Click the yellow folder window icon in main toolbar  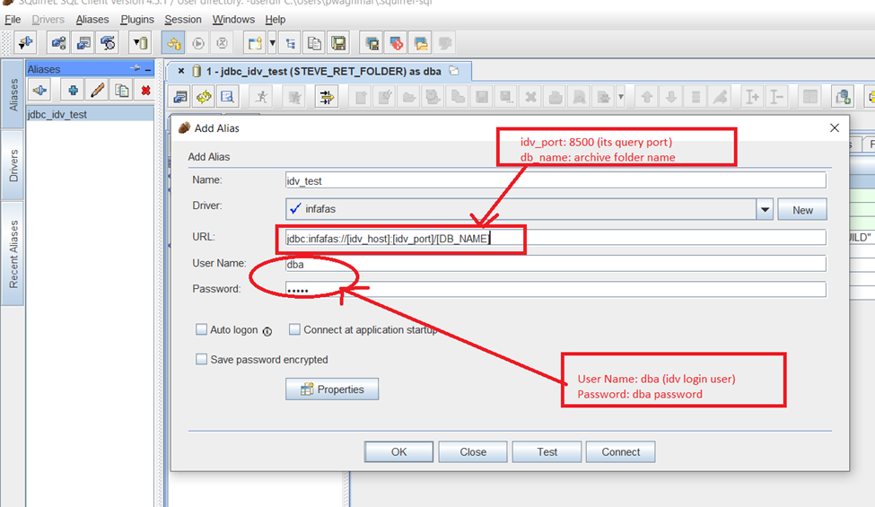click(x=421, y=43)
